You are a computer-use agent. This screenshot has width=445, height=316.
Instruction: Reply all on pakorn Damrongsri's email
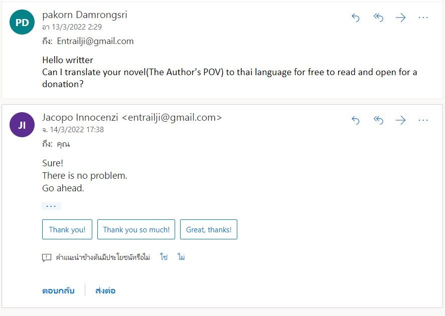[x=378, y=18]
